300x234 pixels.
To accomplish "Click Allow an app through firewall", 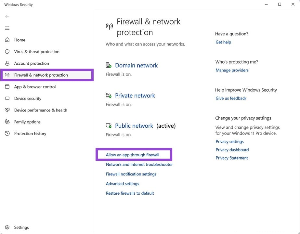I will tap(133, 155).
